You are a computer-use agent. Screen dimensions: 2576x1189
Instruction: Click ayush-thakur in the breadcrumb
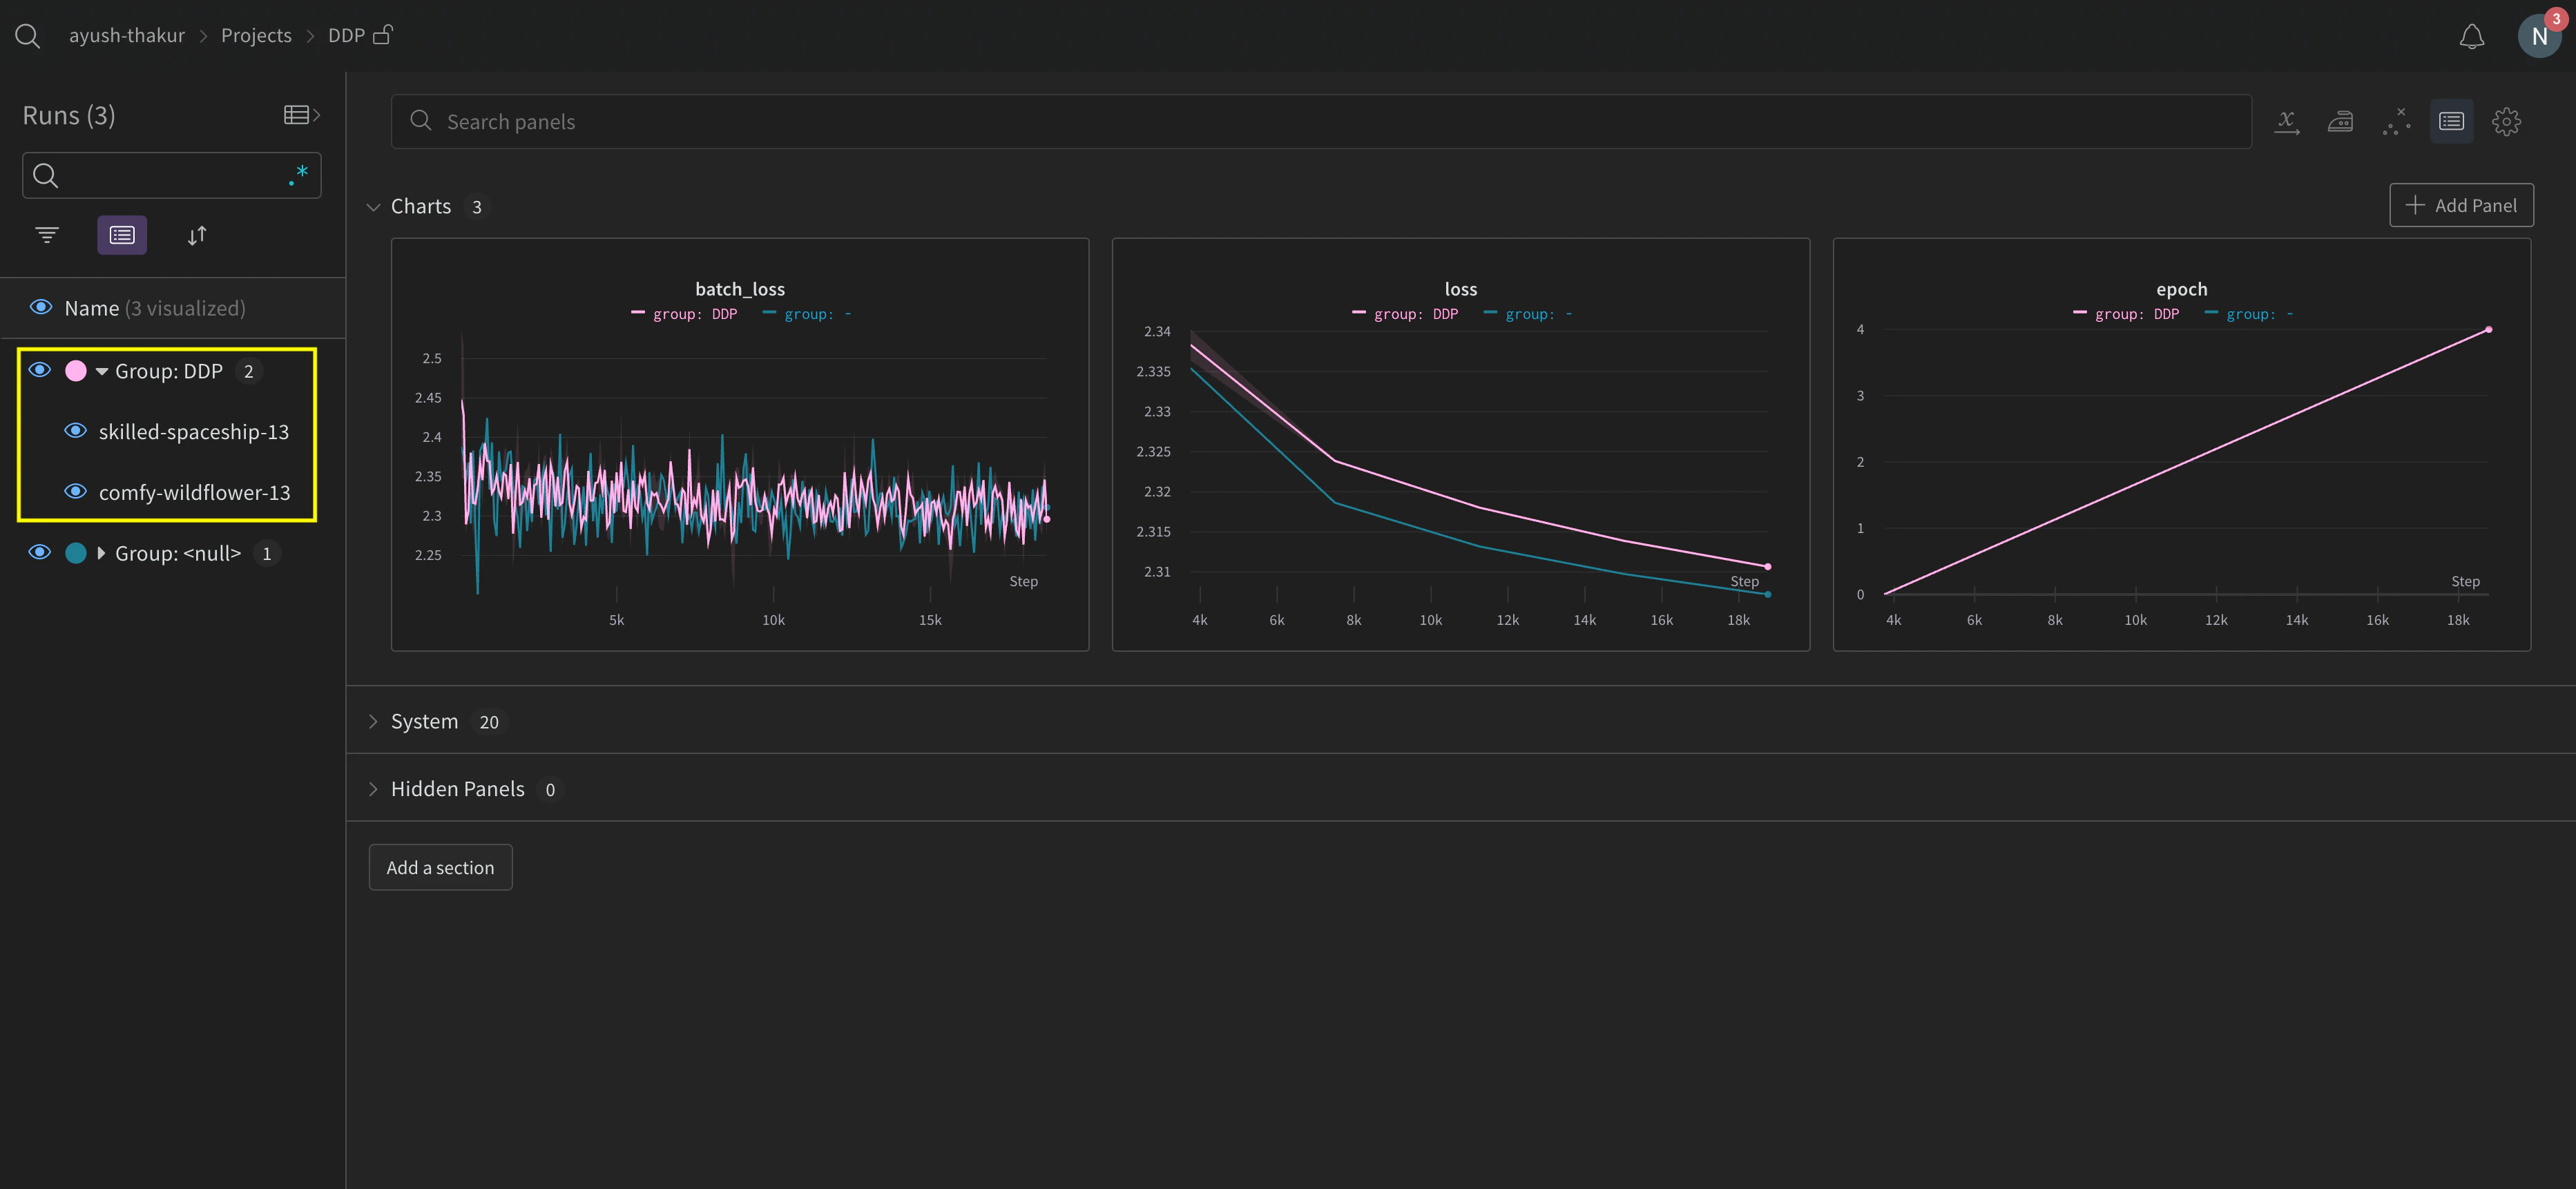pos(126,34)
